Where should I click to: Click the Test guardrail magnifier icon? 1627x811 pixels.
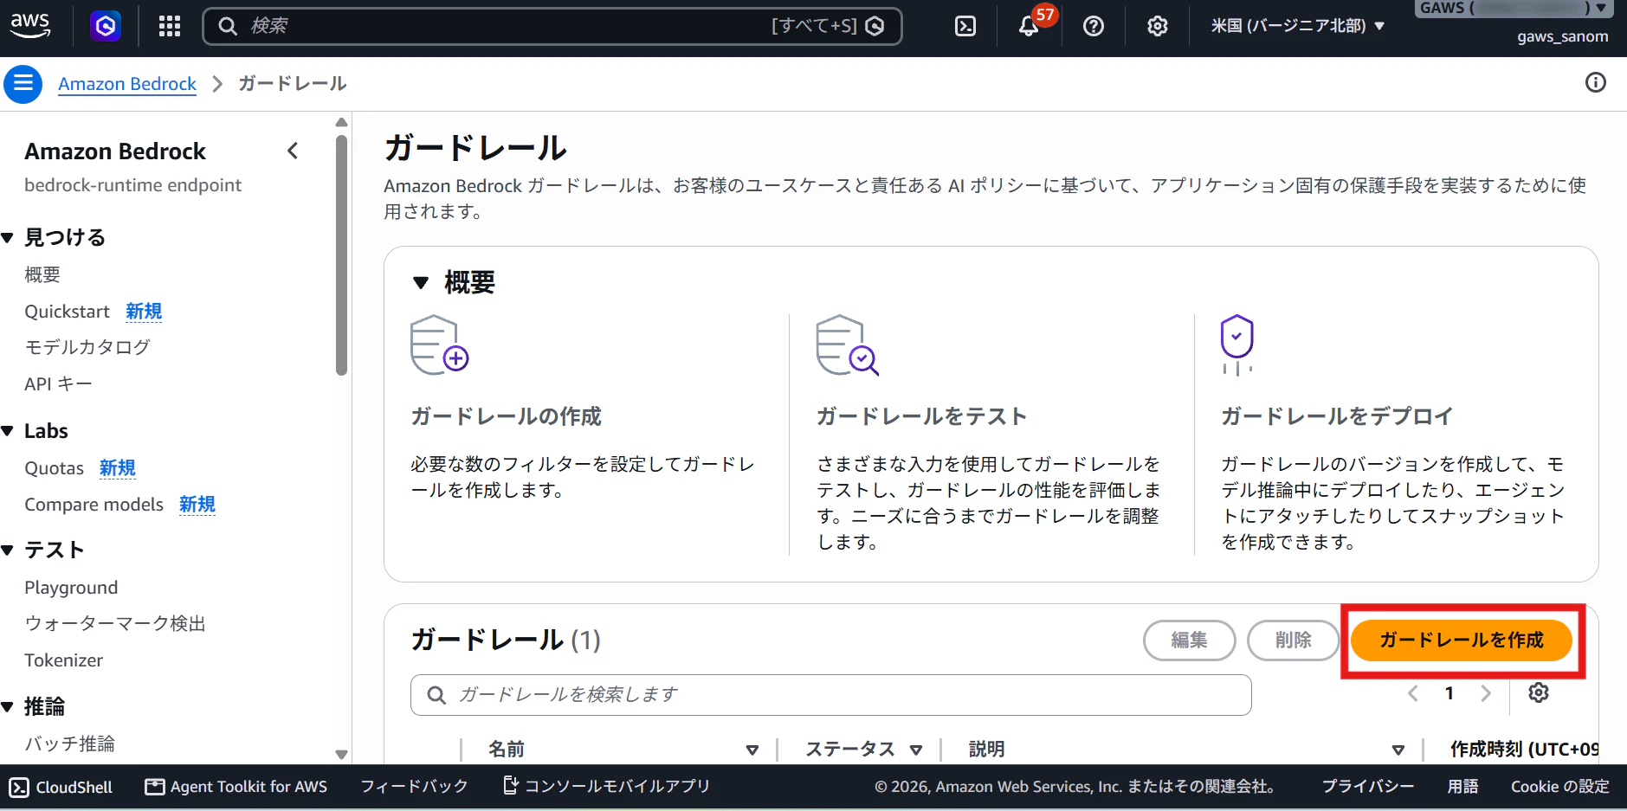tap(848, 344)
